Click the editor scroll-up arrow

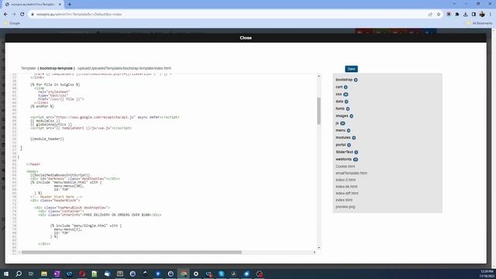point(319,76)
